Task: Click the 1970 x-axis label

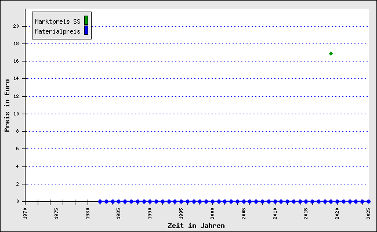Action: (x=26, y=213)
